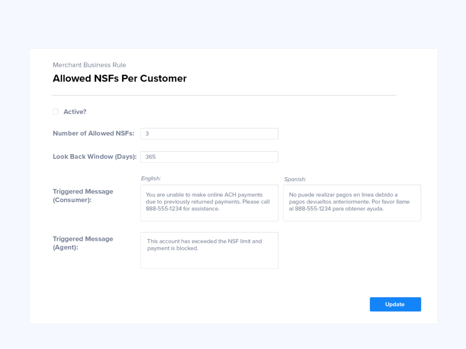Viewport: 466px width, 349px height.
Task: Click the Number of Allowed NSFs field
Action: (209, 134)
